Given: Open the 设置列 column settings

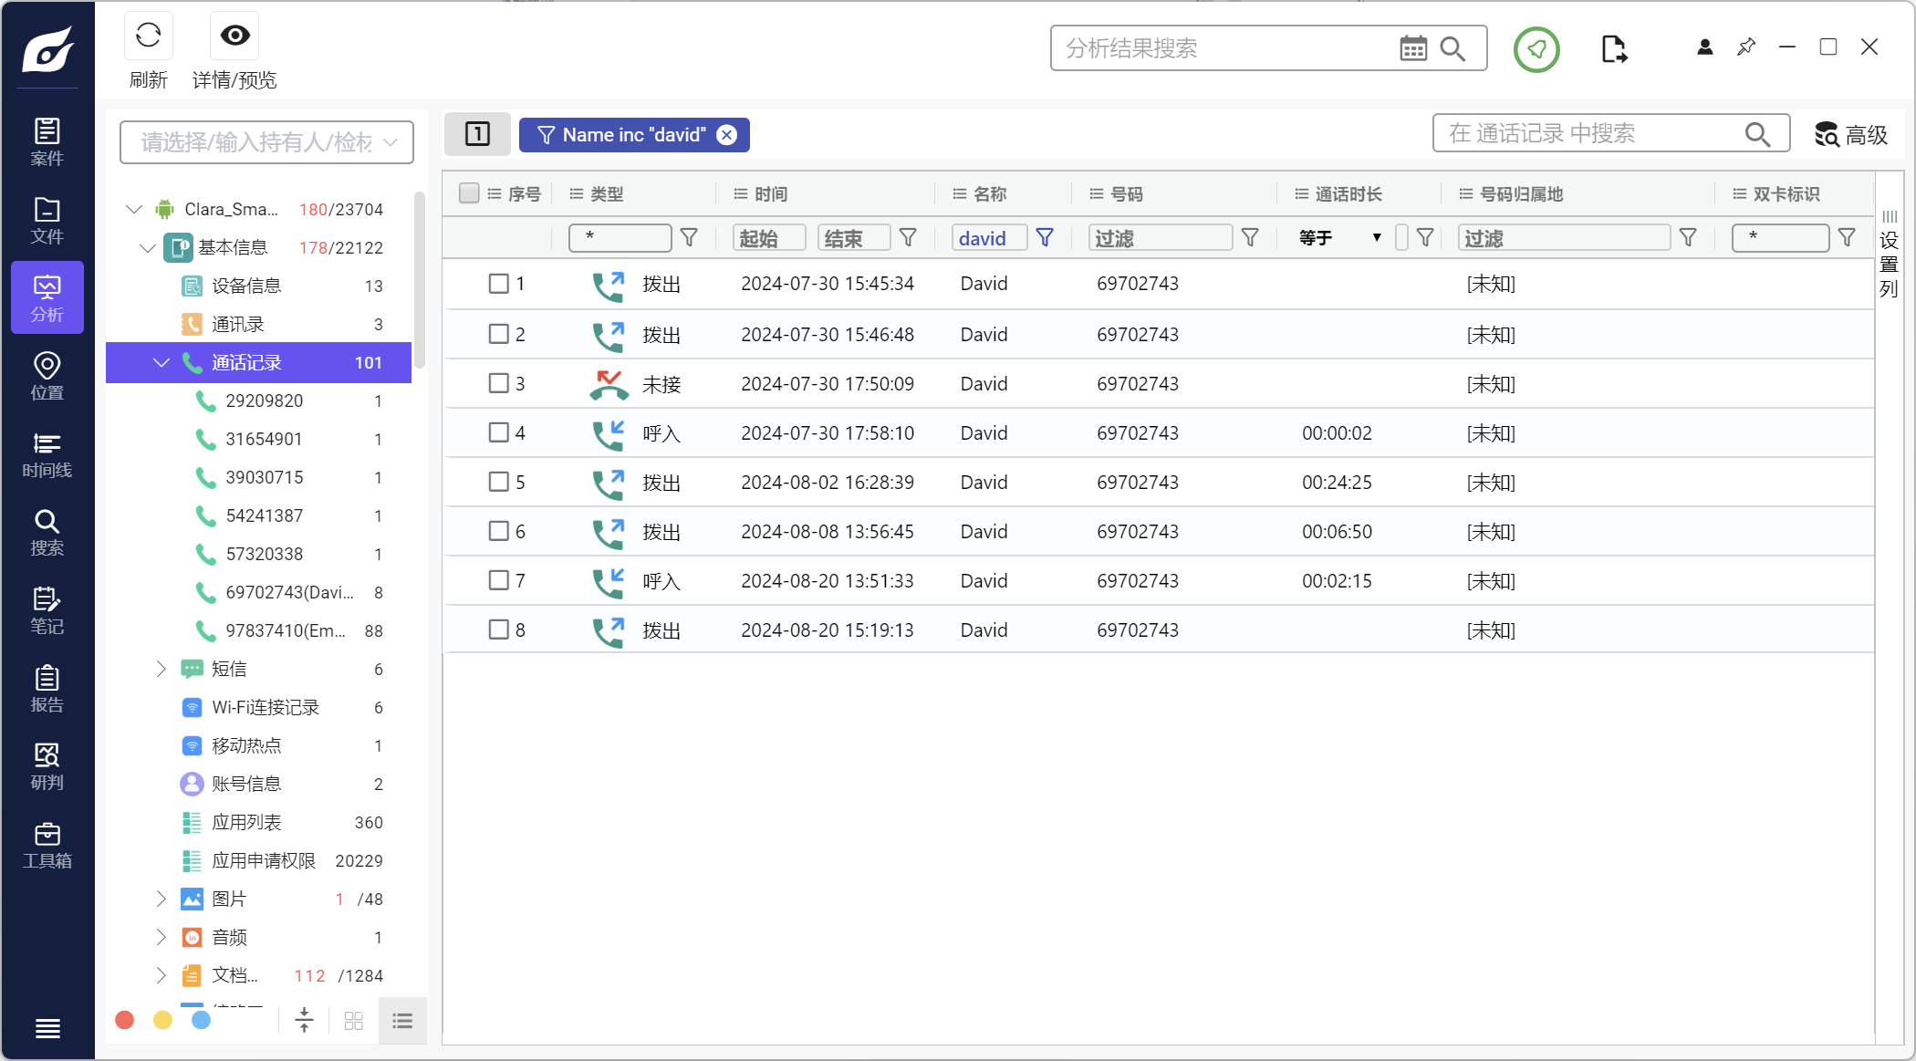Looking at the screenshot, I should coord(1889,254).
